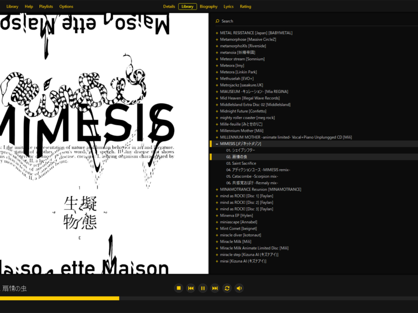
Task: Expand Meteor stream [Somnium] album
Action: pyautogui.click(x=217, y=59)
